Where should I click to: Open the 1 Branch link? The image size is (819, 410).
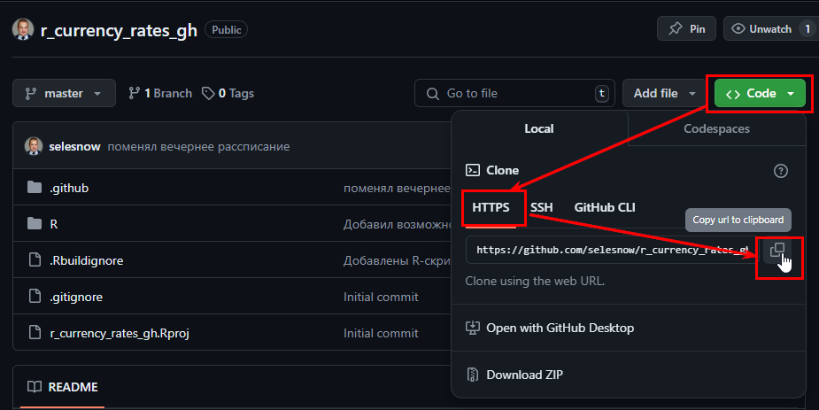(x=160, y=93)
